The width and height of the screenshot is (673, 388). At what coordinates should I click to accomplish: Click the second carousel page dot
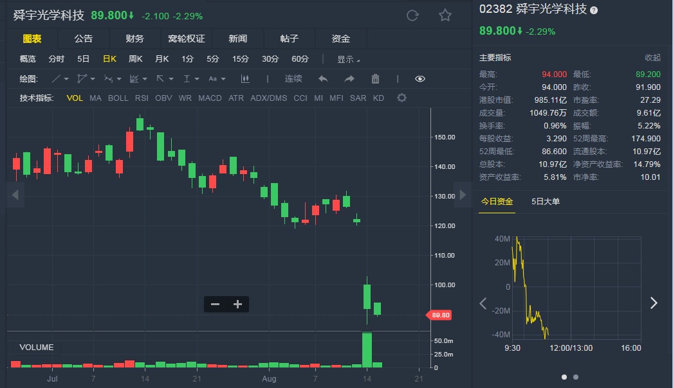pyautogui.click(x=576, y=377)
